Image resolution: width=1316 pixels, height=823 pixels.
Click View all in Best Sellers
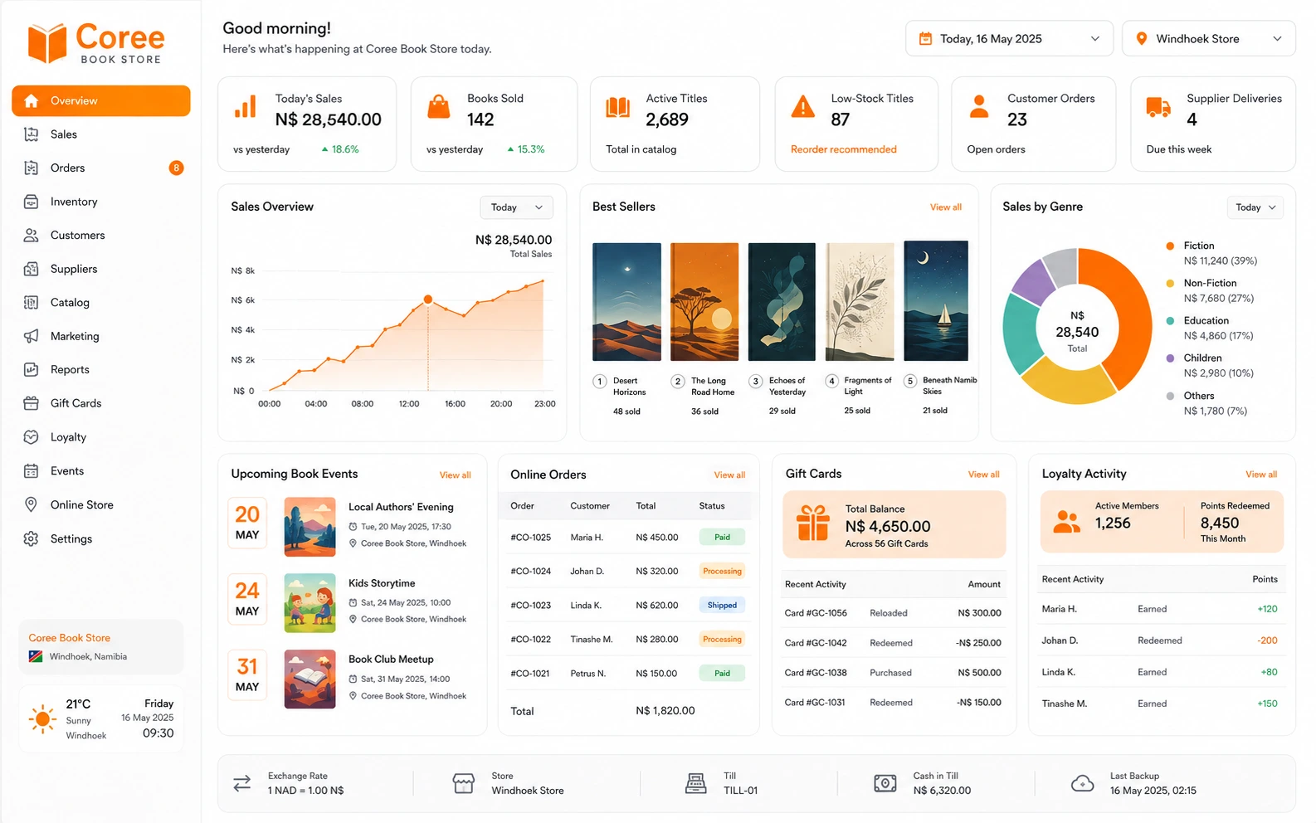click(x=946, y=207)
